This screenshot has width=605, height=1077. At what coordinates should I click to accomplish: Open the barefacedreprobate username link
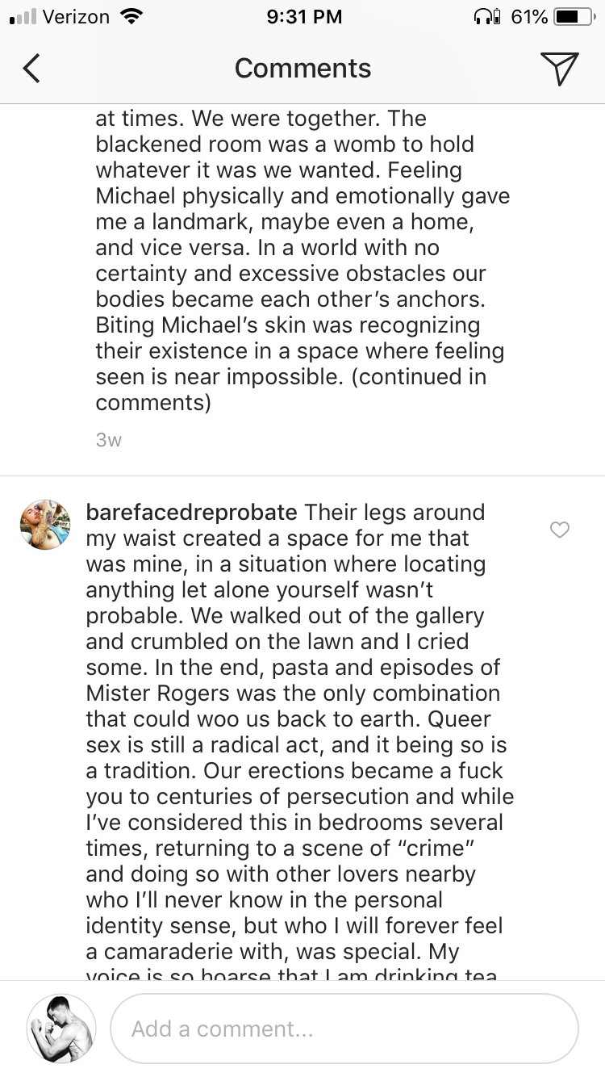pyautogui.click(x=192, y=513)
